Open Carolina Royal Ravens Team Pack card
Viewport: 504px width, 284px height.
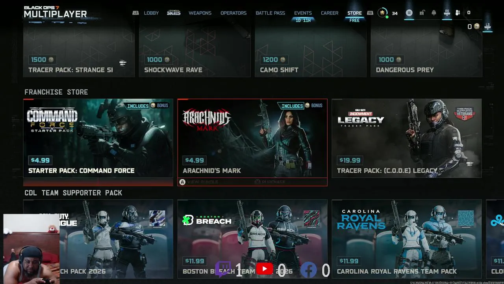point(407,239)
